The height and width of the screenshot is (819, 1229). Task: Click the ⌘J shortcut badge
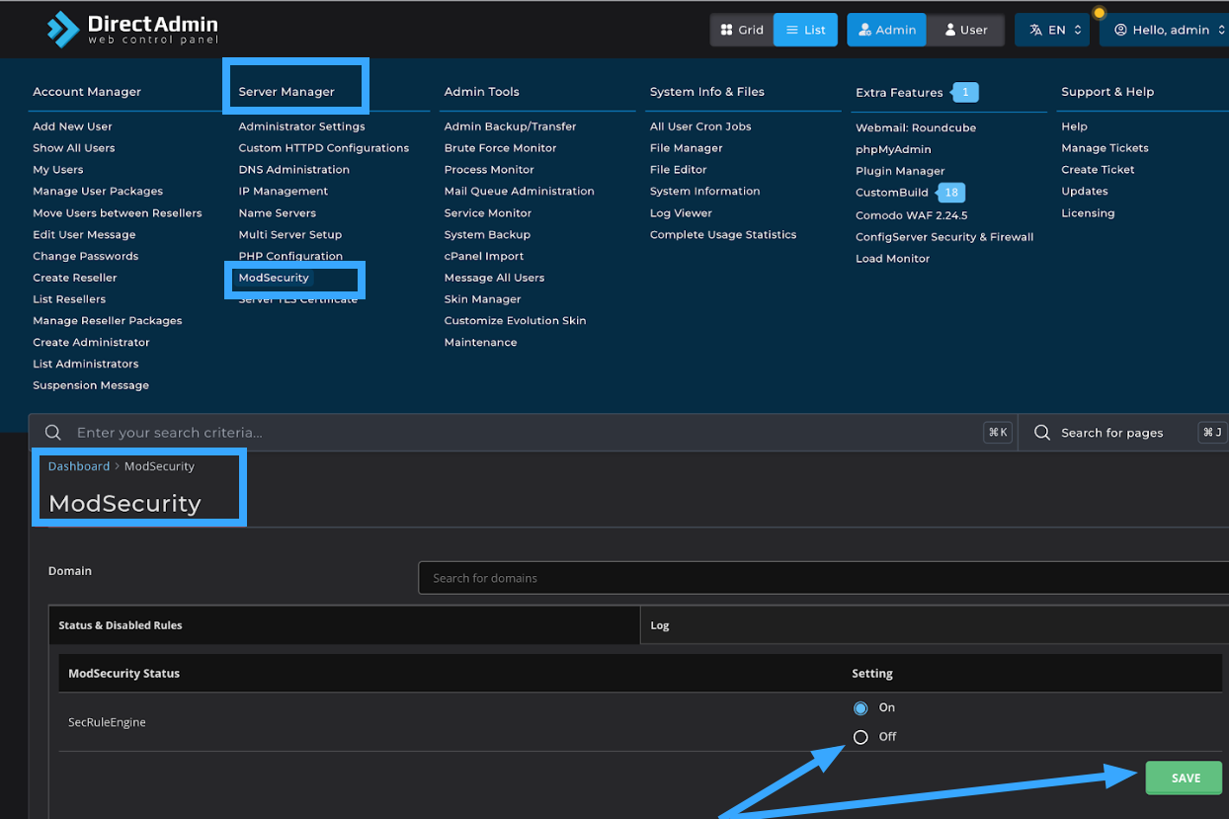point(1212,433)
